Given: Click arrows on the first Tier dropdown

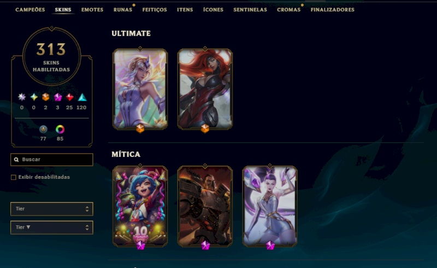Looking at the screenshot, I should [x=87, y=209].
